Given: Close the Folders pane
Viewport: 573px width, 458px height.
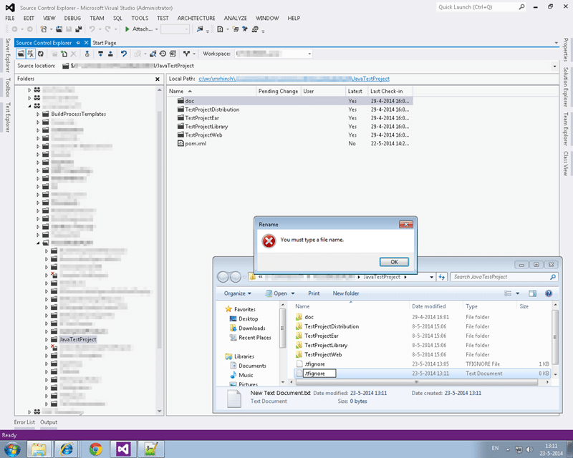Looking at the screenshot, I should point(157,79).
